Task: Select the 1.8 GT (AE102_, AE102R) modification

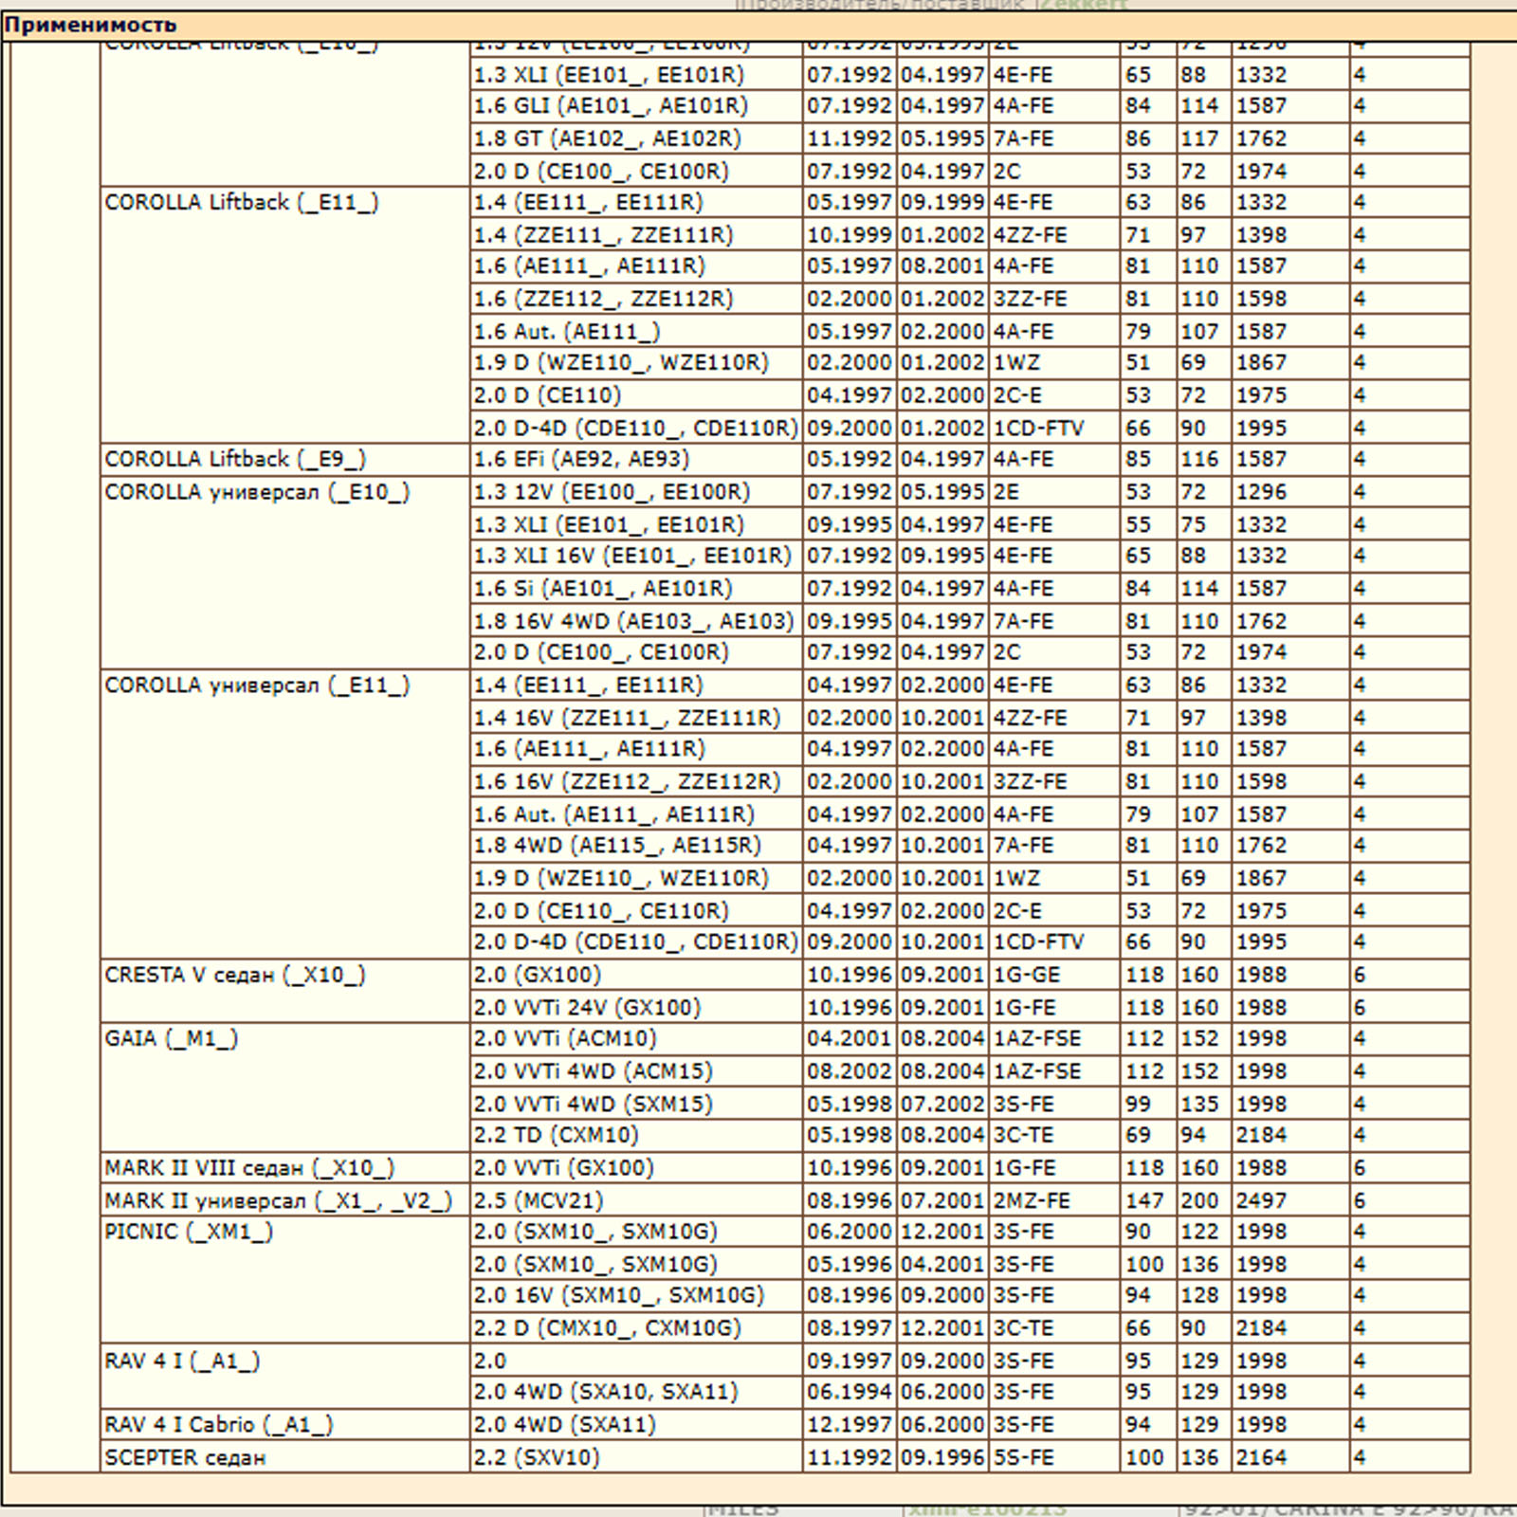Action: (607, 139)
